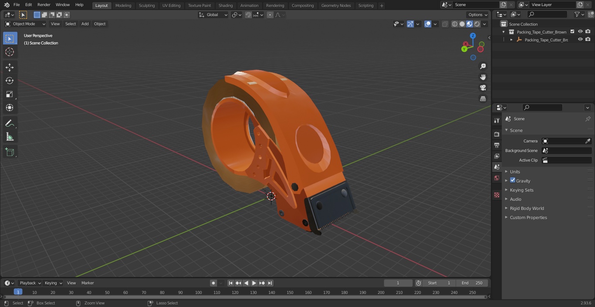Screen dimensions: 595x307
Task: Pin the Scene properties panel
Action: [588, 119]
